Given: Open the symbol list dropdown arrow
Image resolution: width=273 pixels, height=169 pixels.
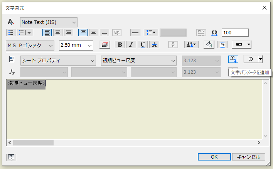Looking at the screenshot, I should click(260, 59).
